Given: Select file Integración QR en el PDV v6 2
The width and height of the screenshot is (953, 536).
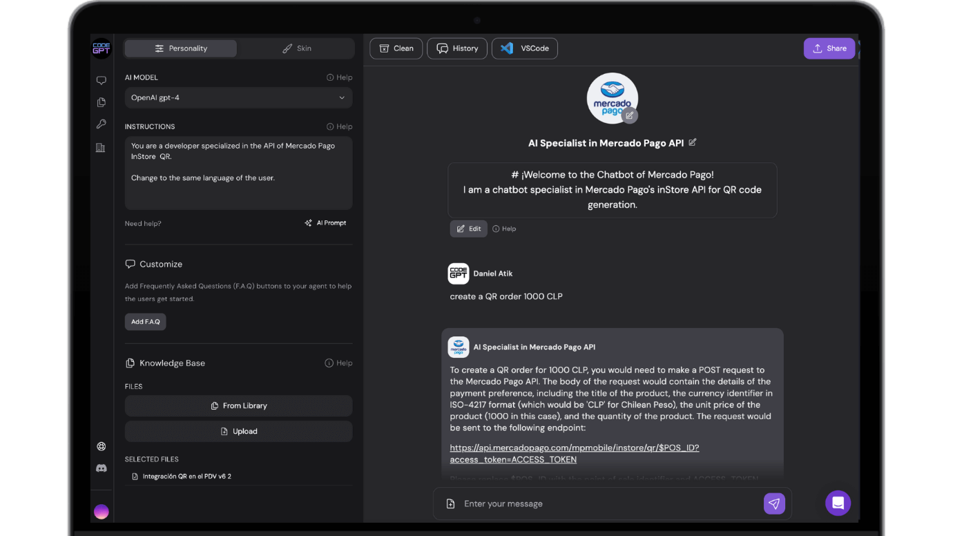Looking at the screenshot, I should [x=182, y=476].
